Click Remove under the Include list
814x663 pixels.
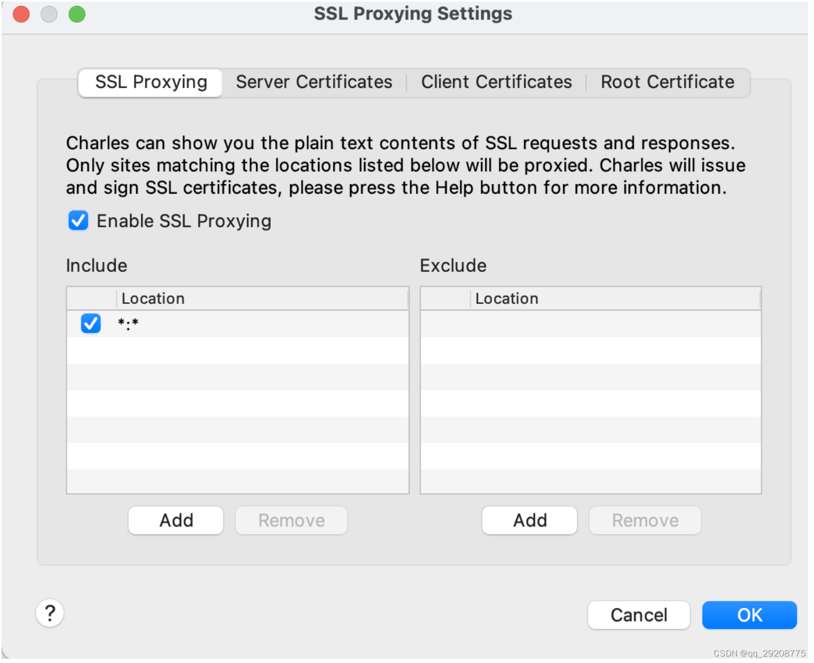point(291,520)
